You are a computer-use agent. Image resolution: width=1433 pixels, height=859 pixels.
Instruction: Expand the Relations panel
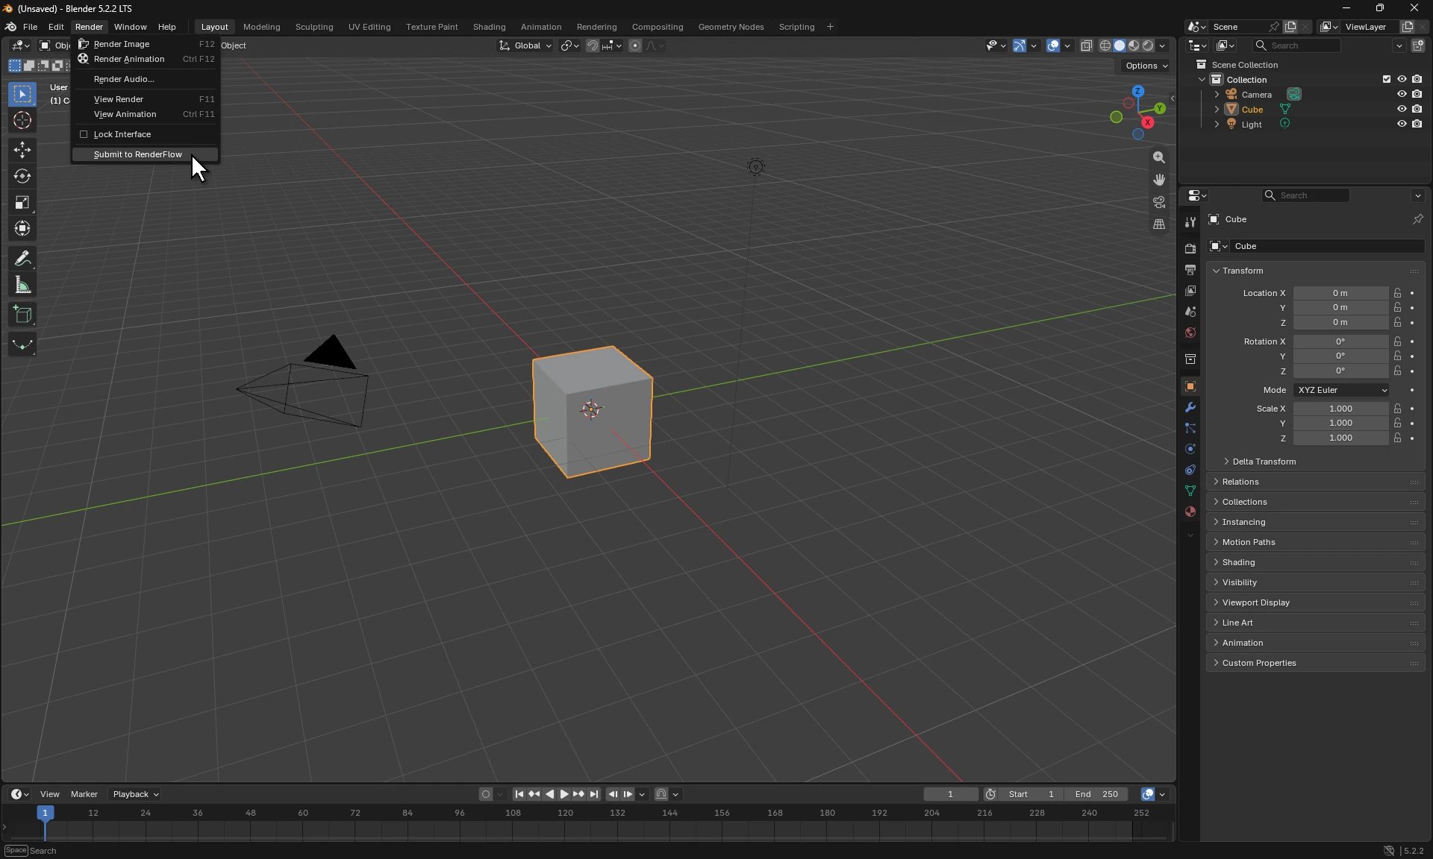pos(1315,482)
